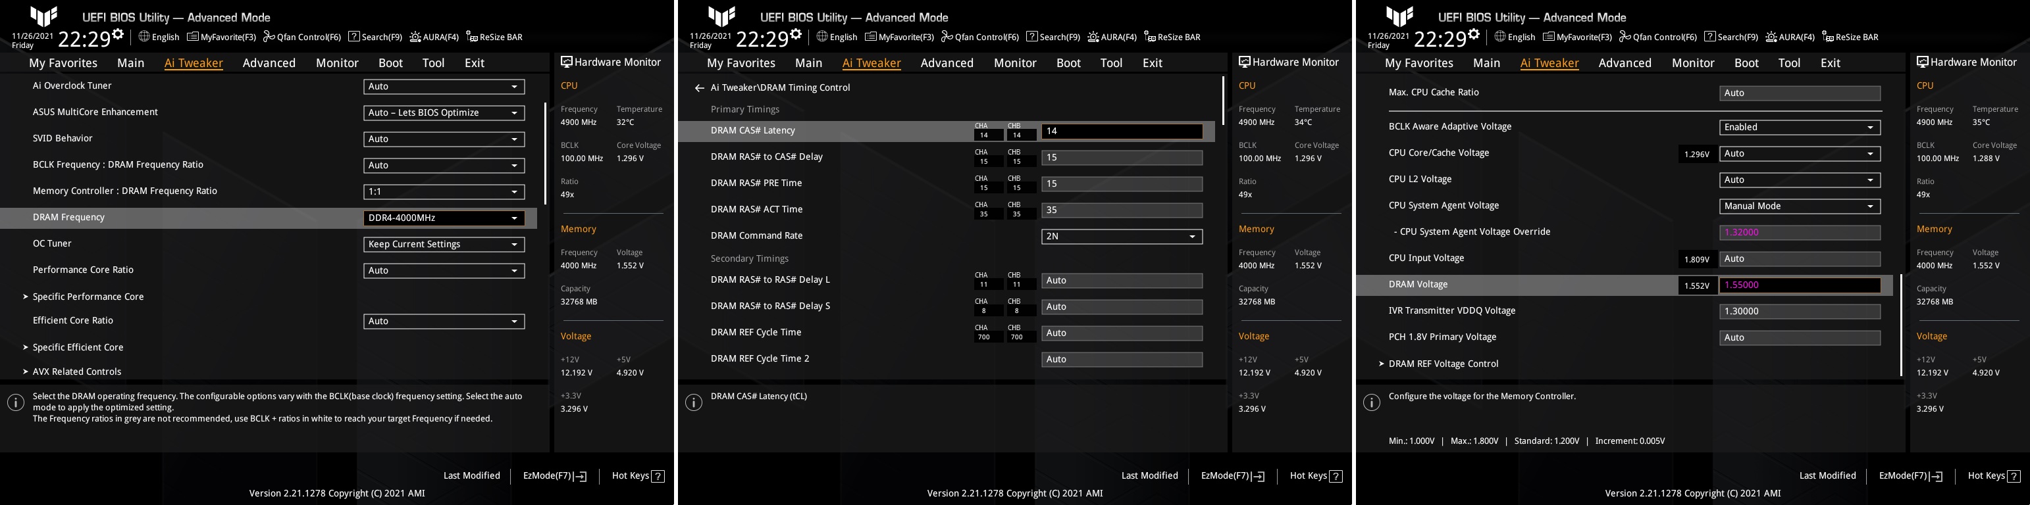Image resolution: width=2030 pixels, height=505 pixels.
Task: Click the DRAM CAS# Latency input field
Action: 1122,132
